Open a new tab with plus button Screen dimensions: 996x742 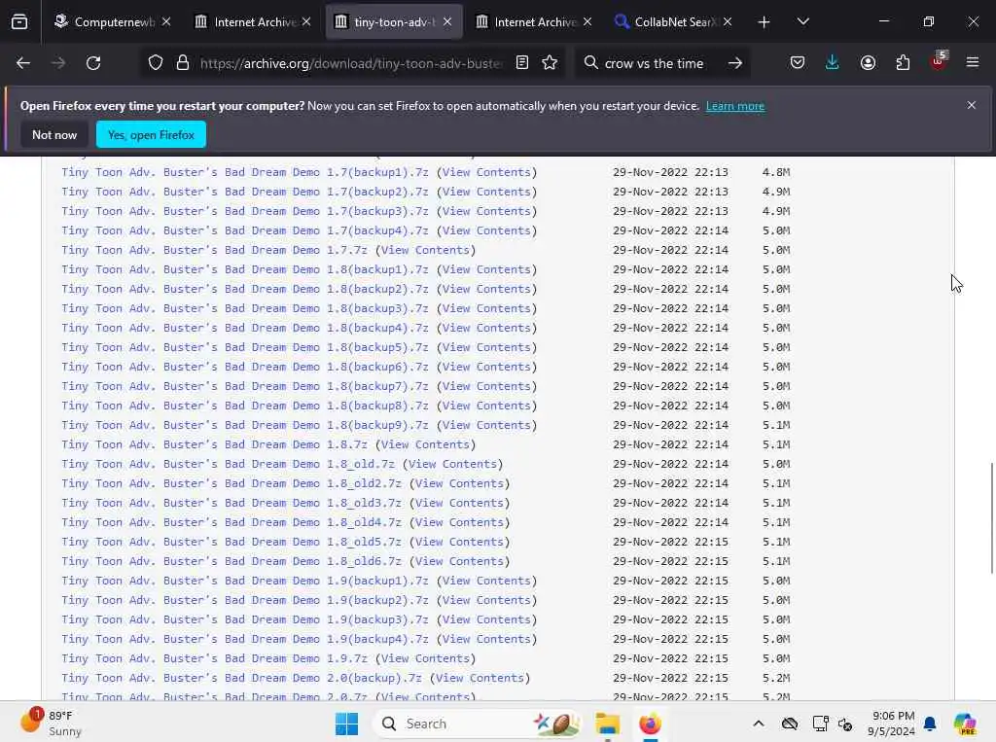click(x=765, y=22)
